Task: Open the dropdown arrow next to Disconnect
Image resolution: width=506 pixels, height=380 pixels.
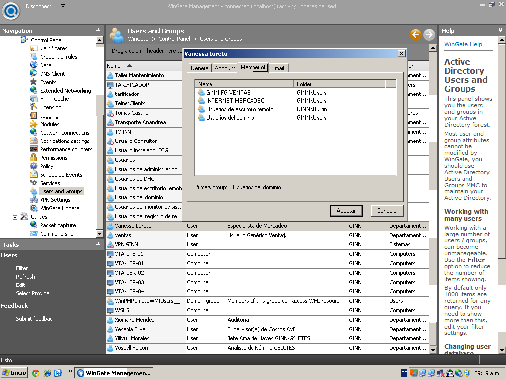Action: tap(63, 6)
